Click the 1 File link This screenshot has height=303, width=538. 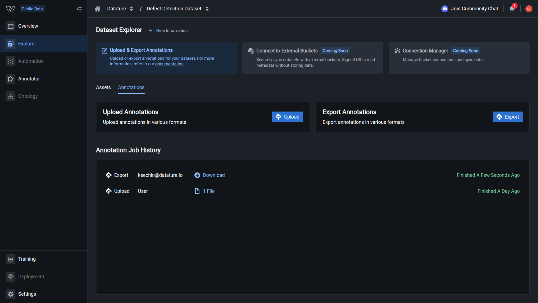tap(209, 191)
